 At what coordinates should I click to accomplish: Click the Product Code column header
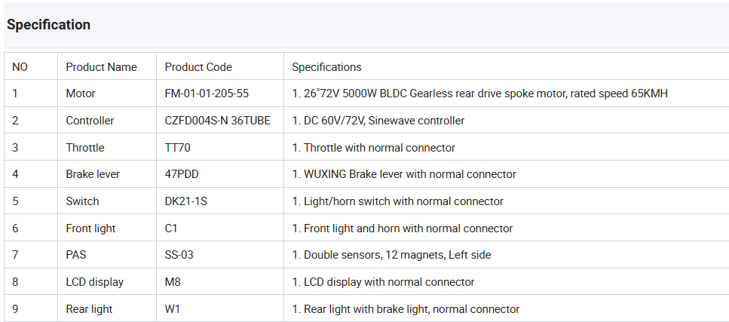click(198, 67)
